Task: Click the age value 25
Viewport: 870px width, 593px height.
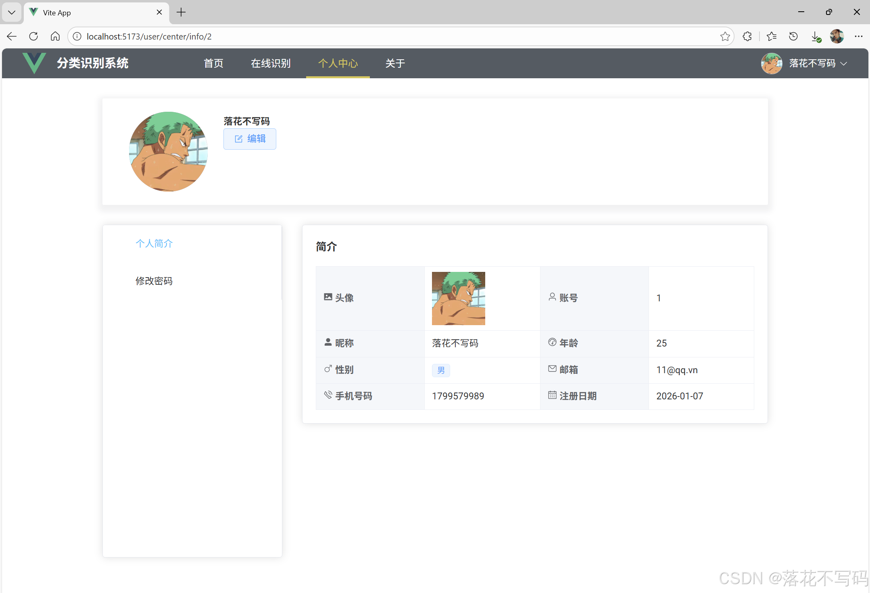Action: pyautogui.click(x=661, y=343)
